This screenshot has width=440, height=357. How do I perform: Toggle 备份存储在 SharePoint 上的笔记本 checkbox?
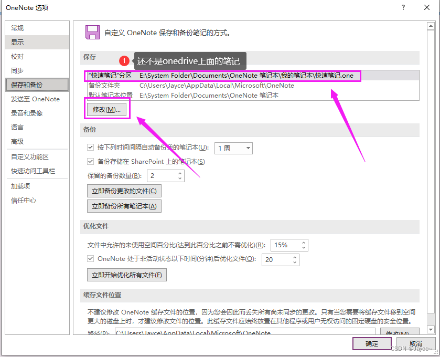(x=90, y=162)
